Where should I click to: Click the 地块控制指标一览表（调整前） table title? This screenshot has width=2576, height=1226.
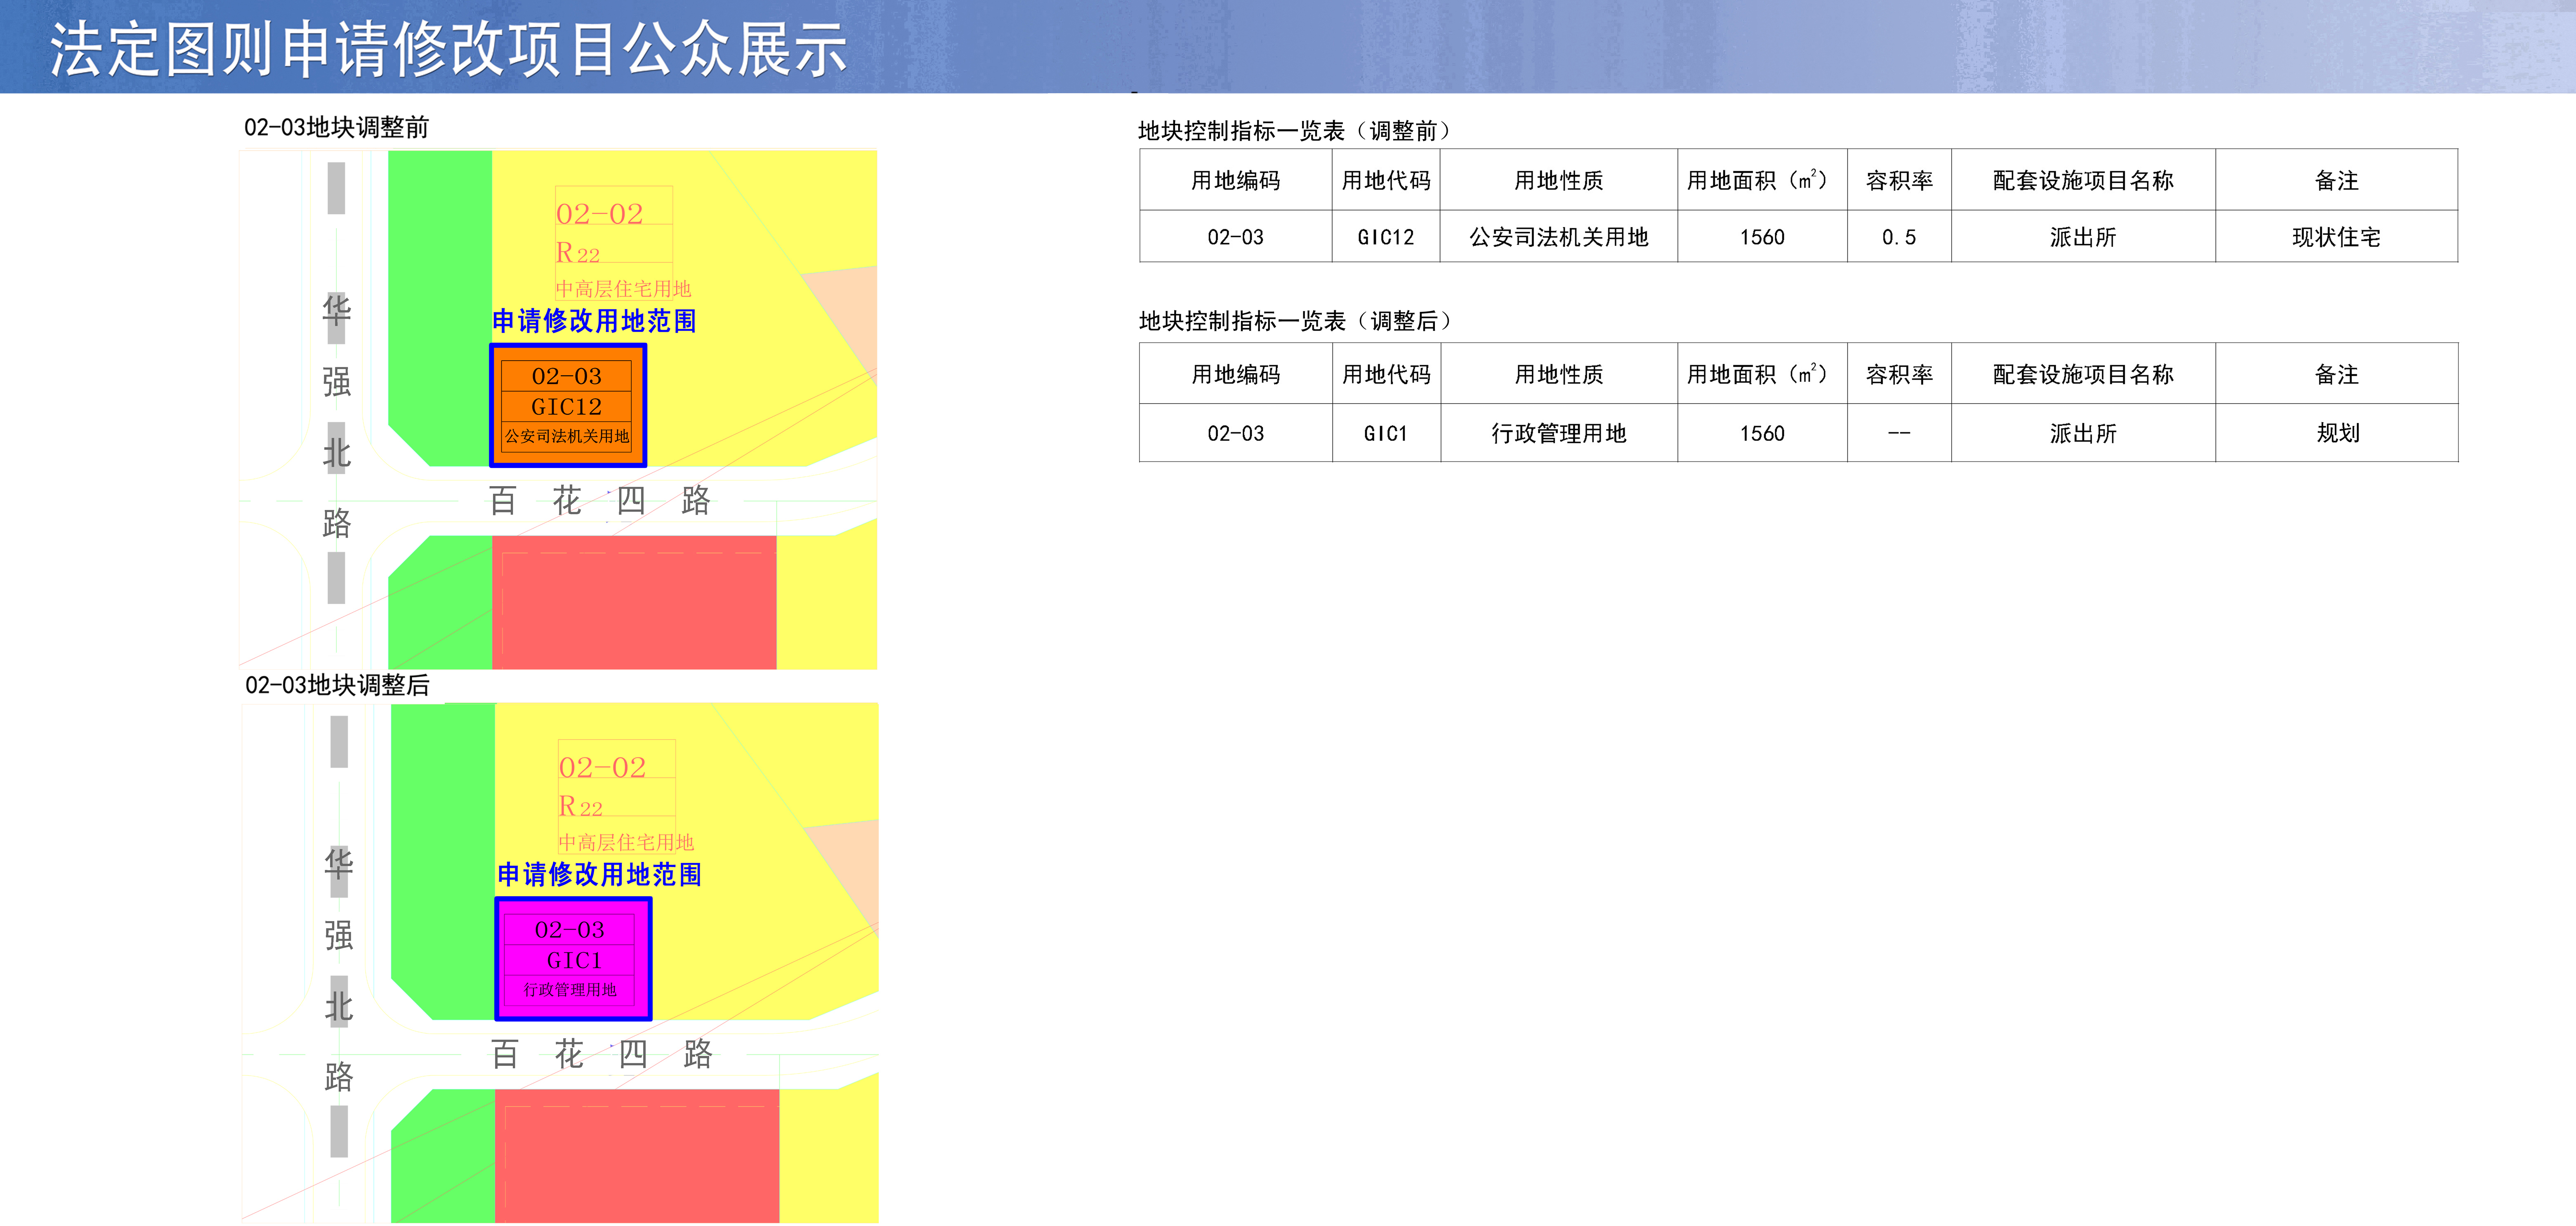coord(1294,131)
